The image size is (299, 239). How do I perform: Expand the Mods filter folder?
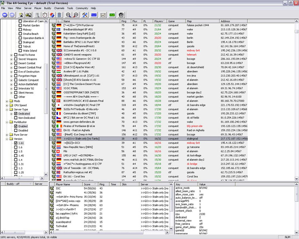pos(7,101)
